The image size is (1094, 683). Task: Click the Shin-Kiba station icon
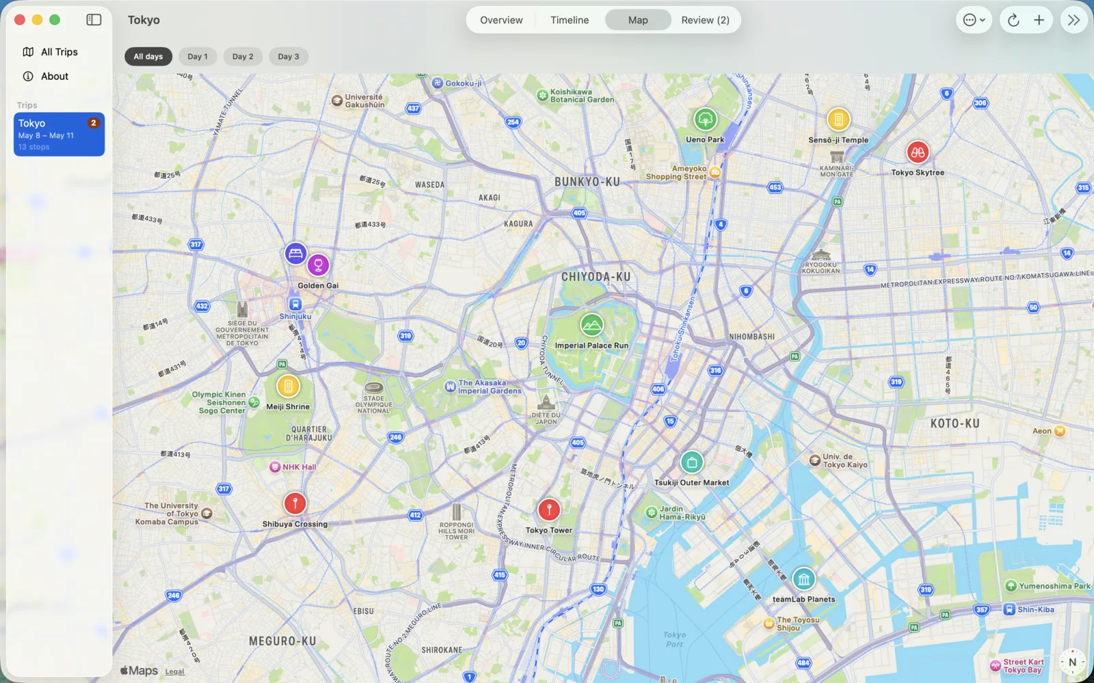pos(1009,609)
